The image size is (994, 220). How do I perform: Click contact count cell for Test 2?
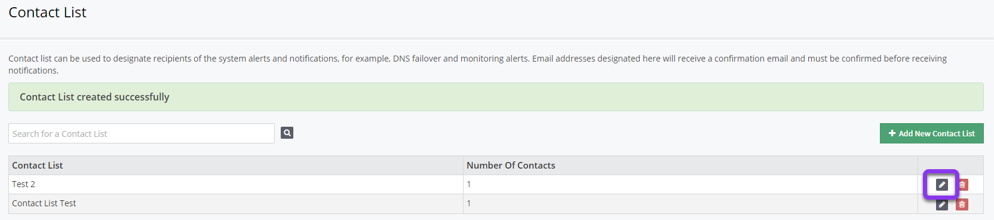691,185
